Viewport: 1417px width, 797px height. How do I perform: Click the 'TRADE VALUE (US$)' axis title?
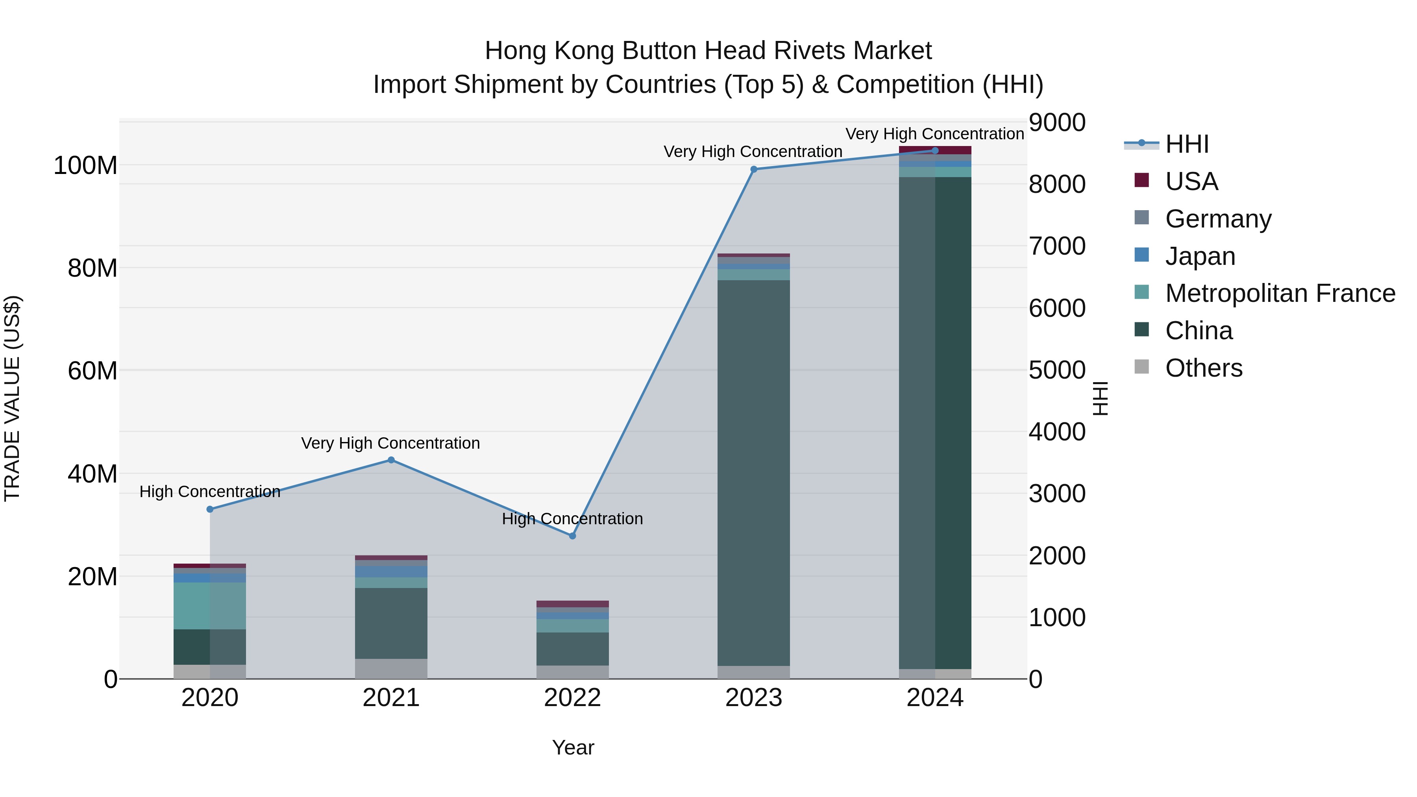12,398
